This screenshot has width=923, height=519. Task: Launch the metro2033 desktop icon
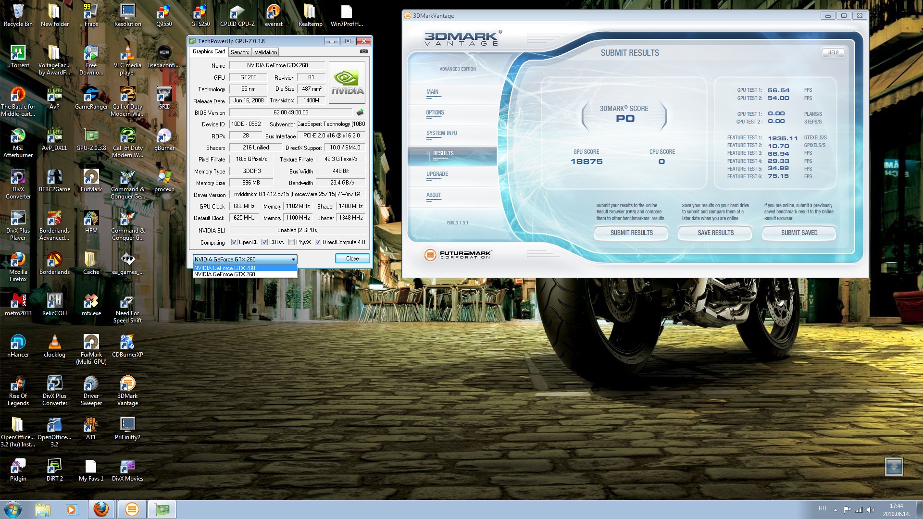click(18, 305)
